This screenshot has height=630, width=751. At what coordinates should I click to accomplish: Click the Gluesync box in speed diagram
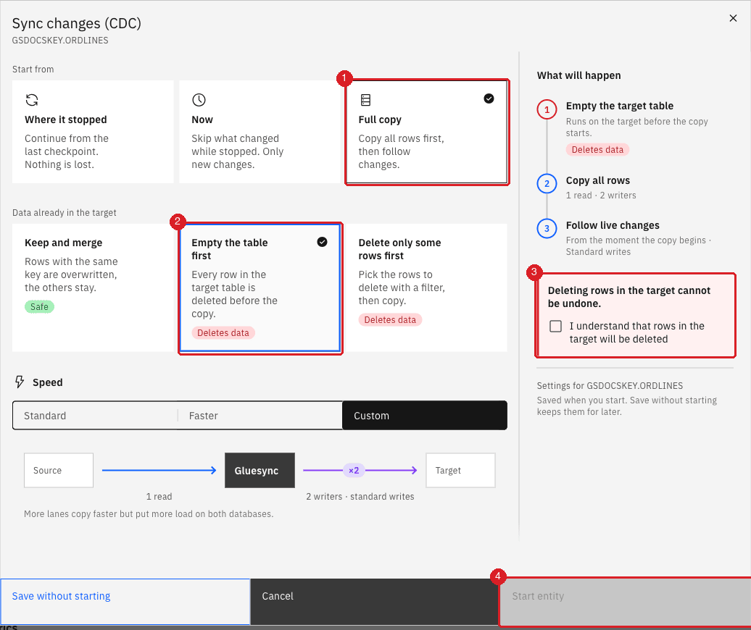pos(260,470)
